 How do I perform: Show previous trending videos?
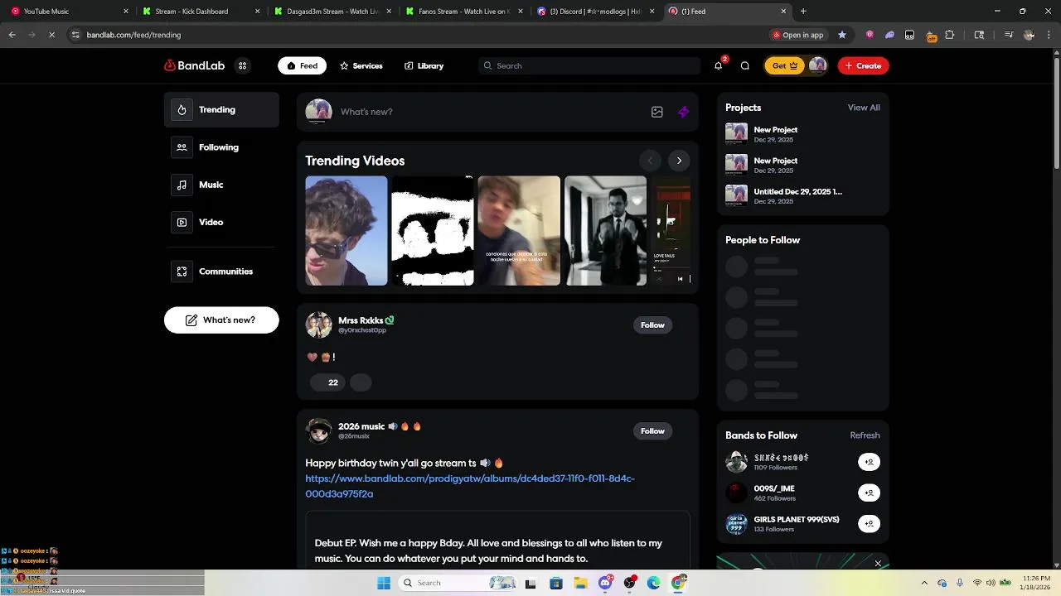[650, 161]
